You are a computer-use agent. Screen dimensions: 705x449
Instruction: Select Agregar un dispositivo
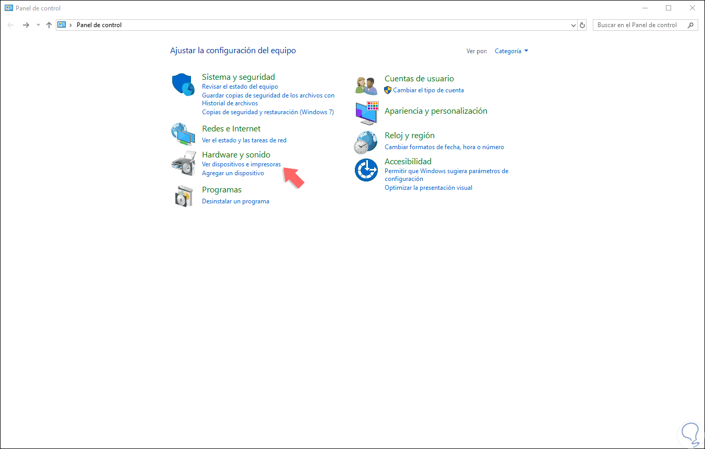(233, 173)
